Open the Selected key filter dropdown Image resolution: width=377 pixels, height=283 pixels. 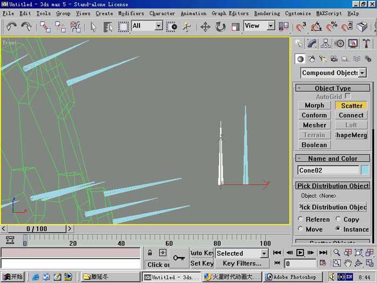[x=242, y=253]
